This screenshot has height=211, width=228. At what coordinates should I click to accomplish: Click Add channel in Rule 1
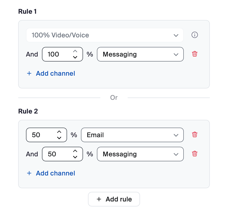coord(51,73)
